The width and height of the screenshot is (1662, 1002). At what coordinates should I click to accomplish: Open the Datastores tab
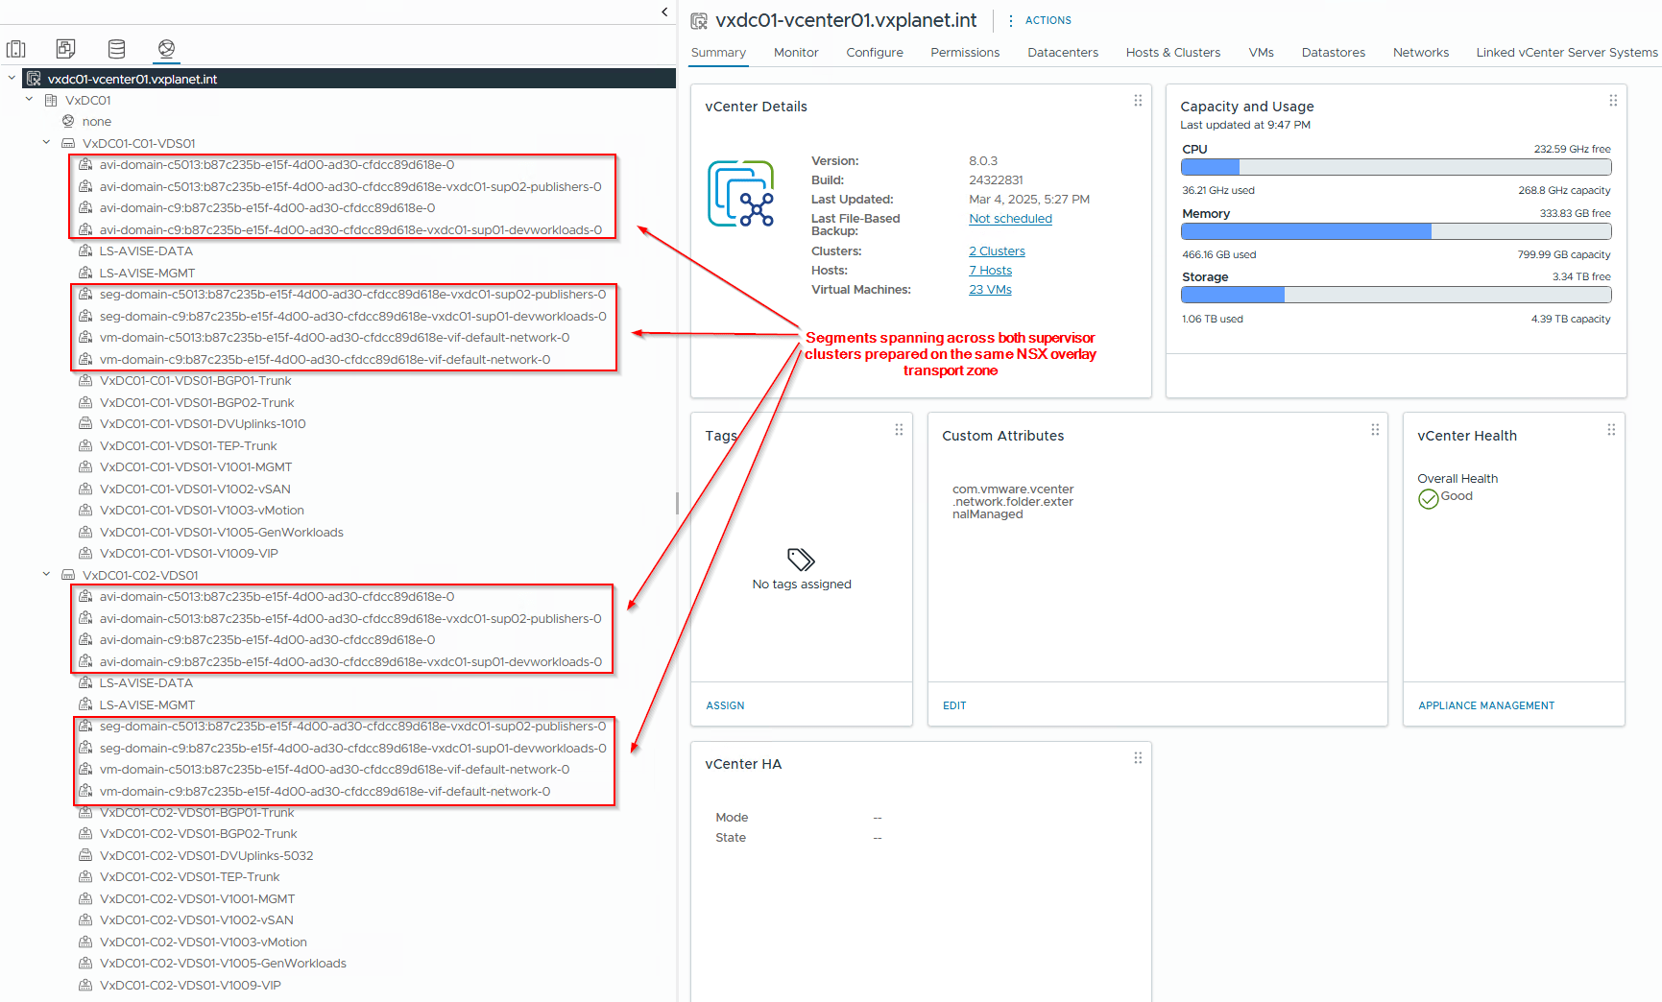click(1334, 53)
